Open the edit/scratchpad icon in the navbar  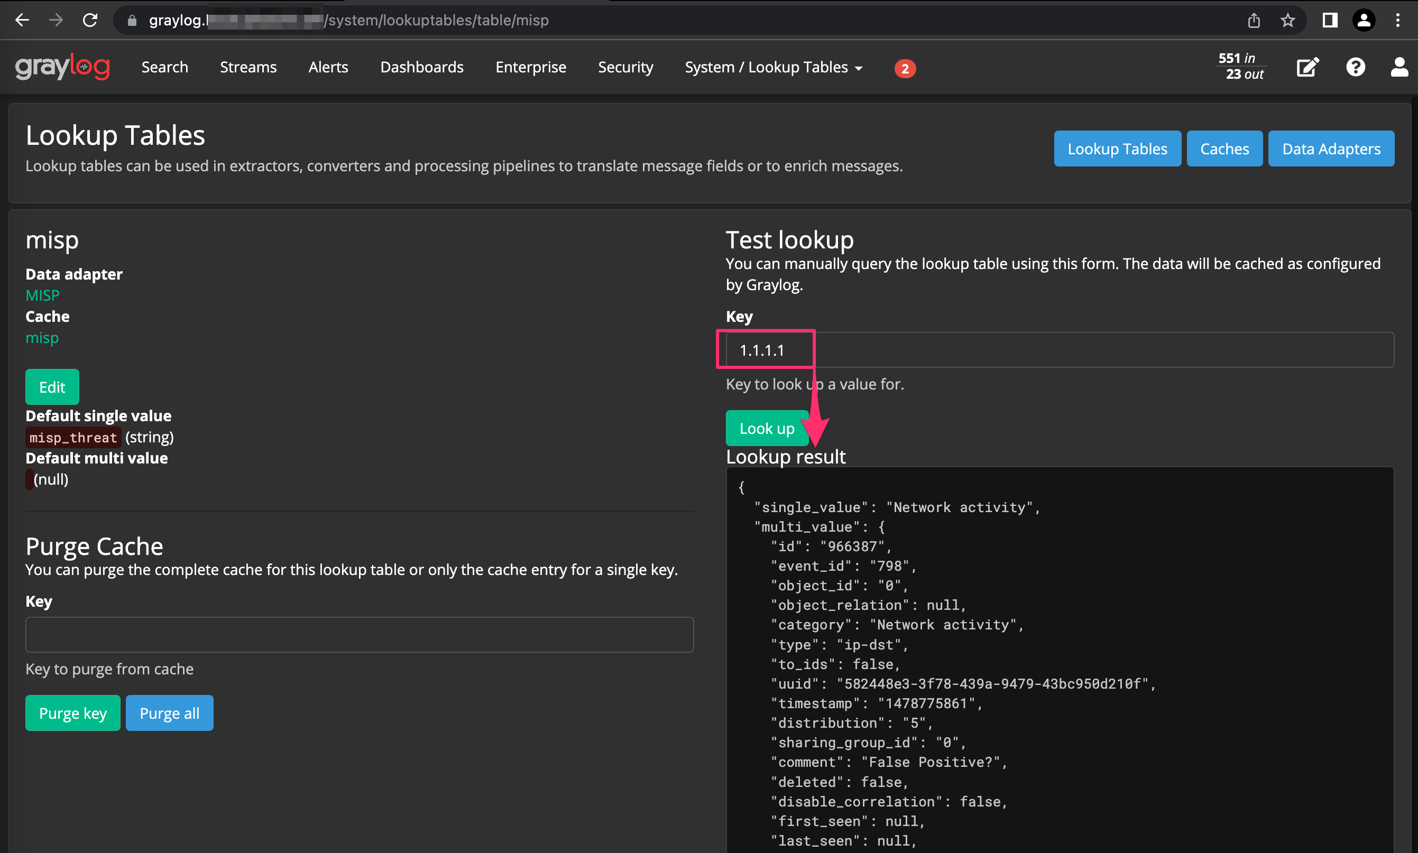[x=1307, y=67]
